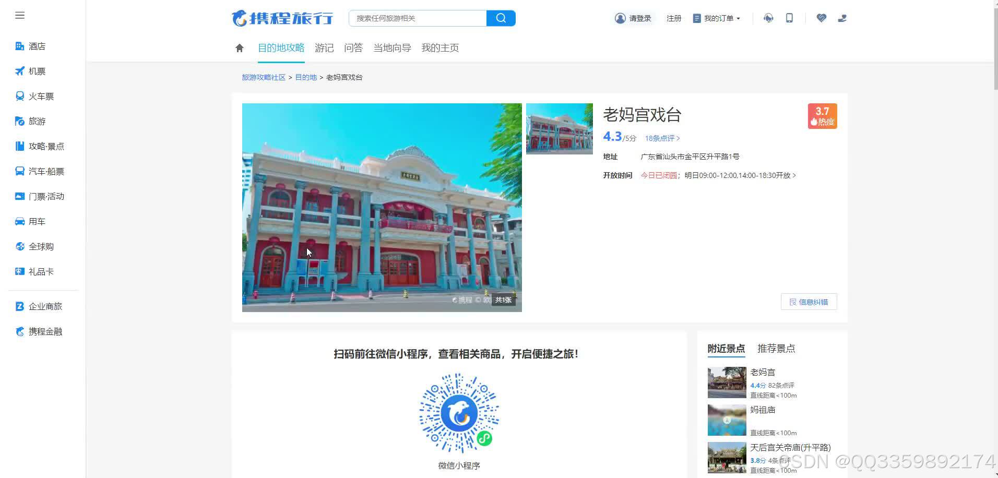The height and width of the screenshot is (478, 998).
Task: Open 礼品卡 gift card icon
Action: pyautogui.click(x=20, y=272)
